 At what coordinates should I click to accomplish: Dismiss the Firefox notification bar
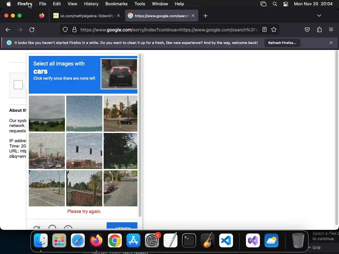click(x=331, y=43)
